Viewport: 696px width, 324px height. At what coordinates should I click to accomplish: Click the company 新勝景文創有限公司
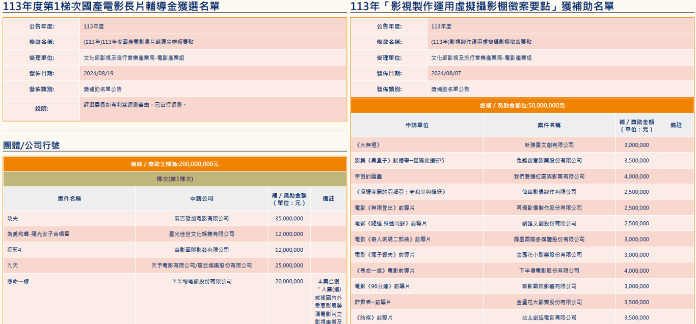[x=549, y=145]
